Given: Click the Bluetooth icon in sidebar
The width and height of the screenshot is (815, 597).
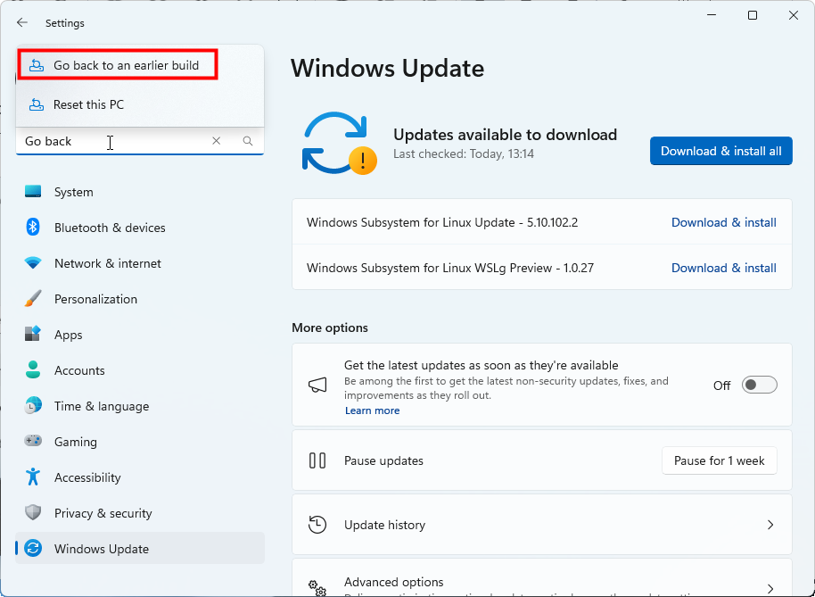Looking at the screenshot, I should [33, 228].
